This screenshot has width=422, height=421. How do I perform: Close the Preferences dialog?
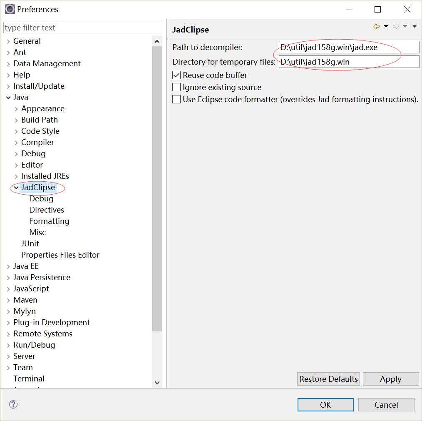coord(407,9)
